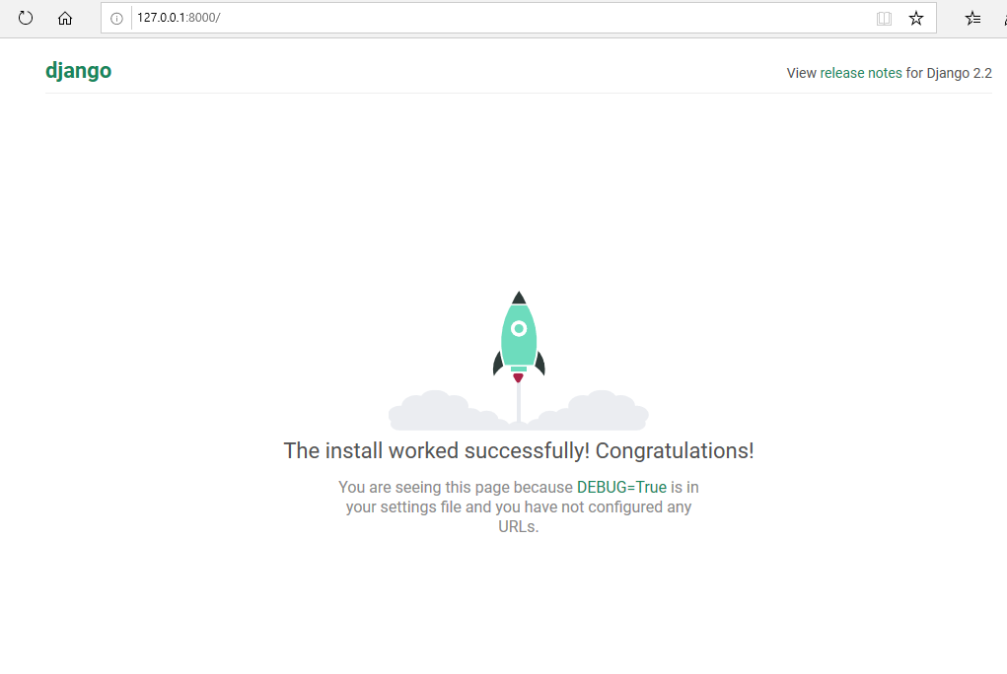Go to the browser home page icon

pos(65,18)
